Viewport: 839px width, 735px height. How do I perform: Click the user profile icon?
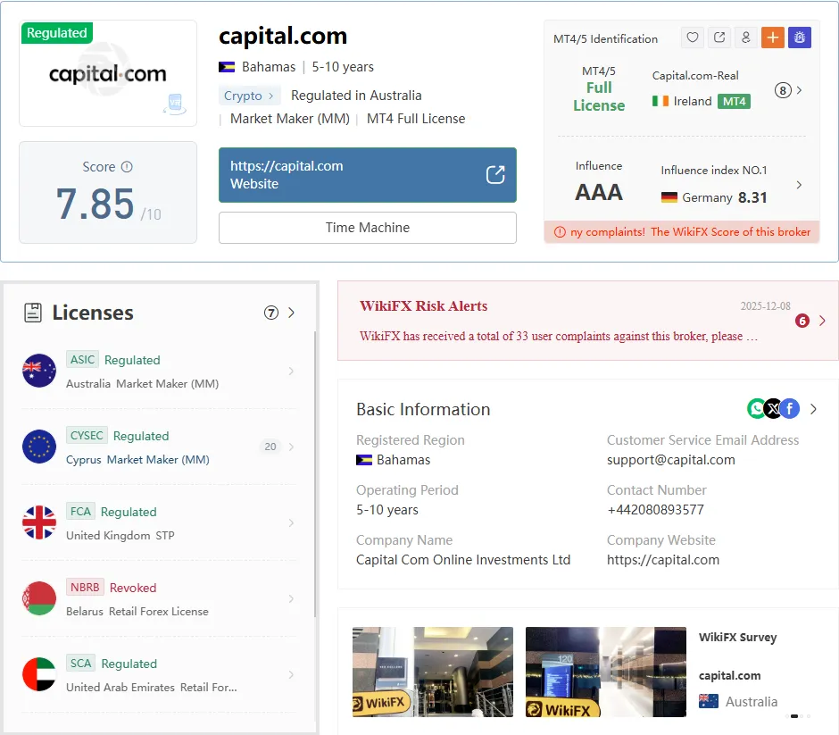point(746,38)
